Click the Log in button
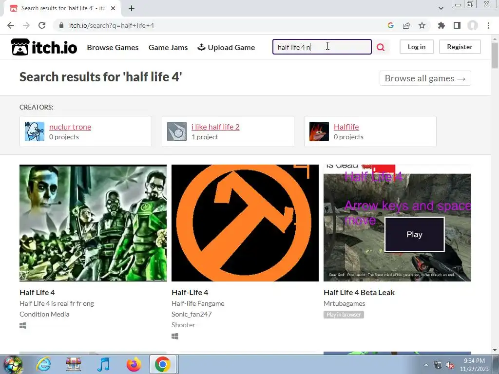 [x=417, y=47]
